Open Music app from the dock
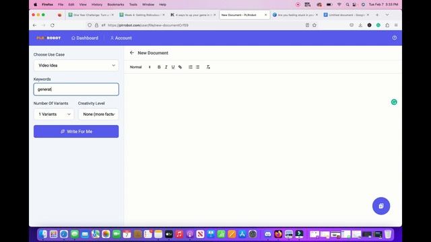 coord(179,234)
